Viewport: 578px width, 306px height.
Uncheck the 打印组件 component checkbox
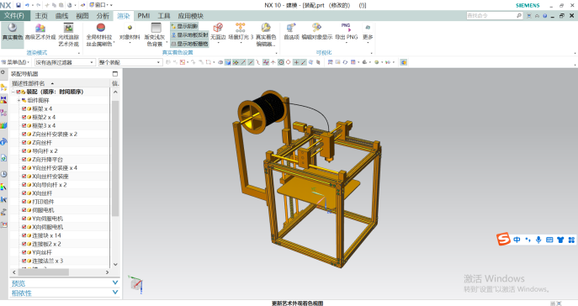24,202
